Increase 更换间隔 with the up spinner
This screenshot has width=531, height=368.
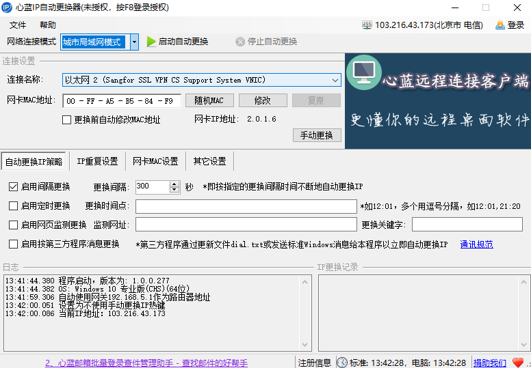pos(174,184)
